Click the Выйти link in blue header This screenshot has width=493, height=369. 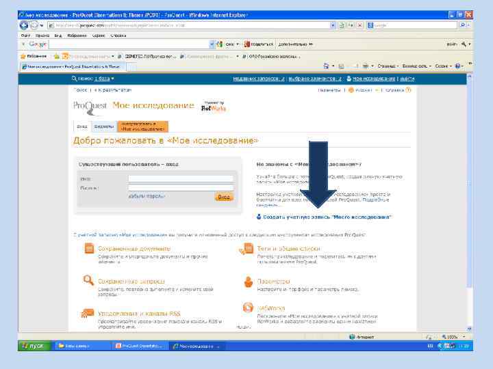tap(407, 79)
